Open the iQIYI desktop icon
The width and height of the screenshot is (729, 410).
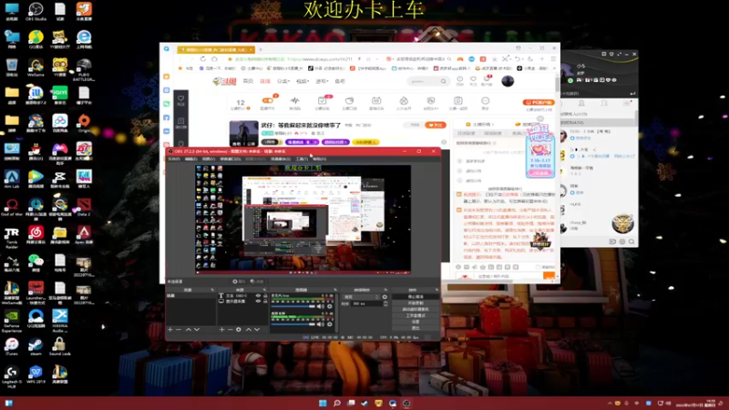(x=60, y=96)
